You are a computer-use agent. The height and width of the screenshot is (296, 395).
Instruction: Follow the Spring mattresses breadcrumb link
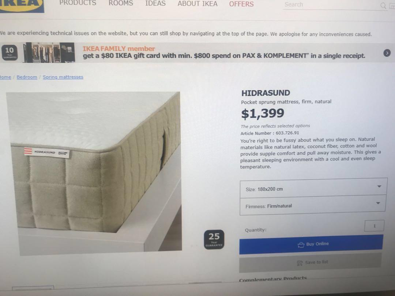tap(63, 77)
